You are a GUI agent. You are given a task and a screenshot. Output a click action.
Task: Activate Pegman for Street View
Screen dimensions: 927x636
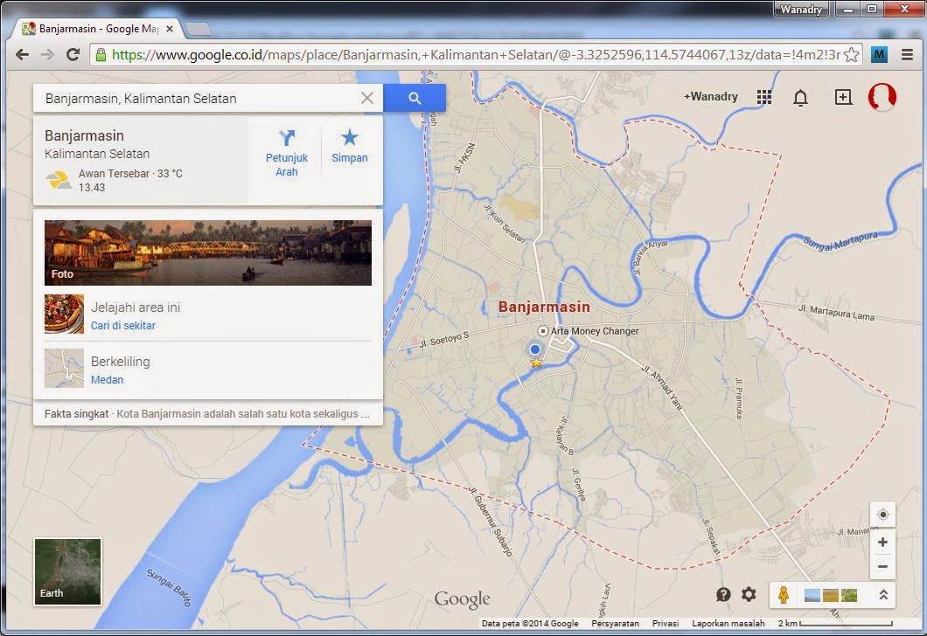784,594
